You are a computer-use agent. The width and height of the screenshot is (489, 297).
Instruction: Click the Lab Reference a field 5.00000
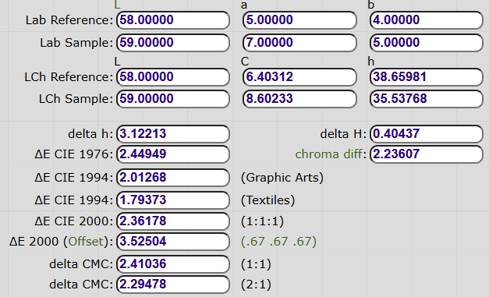pyautogui.click(x=299, y=20)
